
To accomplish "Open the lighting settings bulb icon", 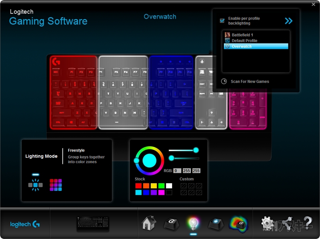I will (x=193, y=223).
